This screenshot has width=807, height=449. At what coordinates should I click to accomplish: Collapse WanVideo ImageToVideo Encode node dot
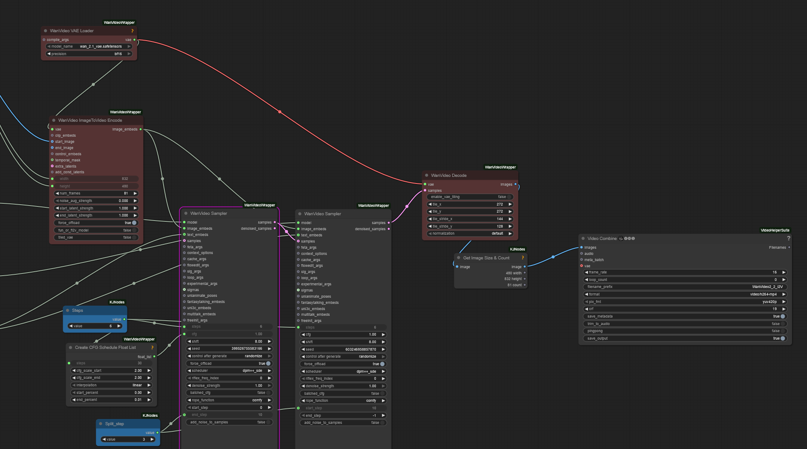pyautogui.click(x=54, y=120)
